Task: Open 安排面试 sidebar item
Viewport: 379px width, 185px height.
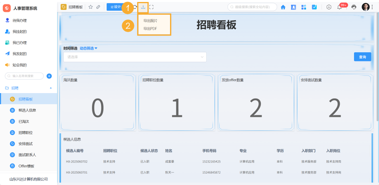Action: pos(29,144)
